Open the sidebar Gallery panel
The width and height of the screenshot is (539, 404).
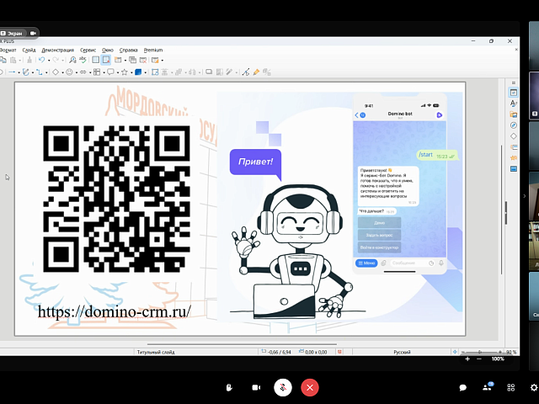pos(514,114)
